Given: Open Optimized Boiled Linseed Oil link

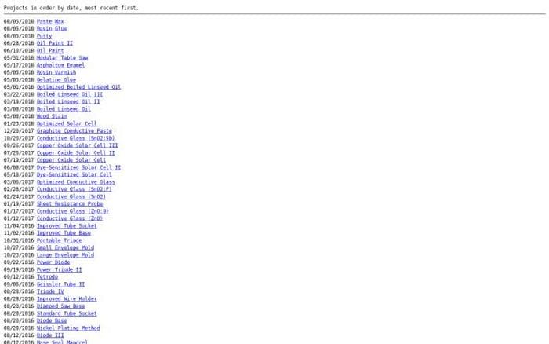Looking at the screenshot, I should tap(78, 87).
